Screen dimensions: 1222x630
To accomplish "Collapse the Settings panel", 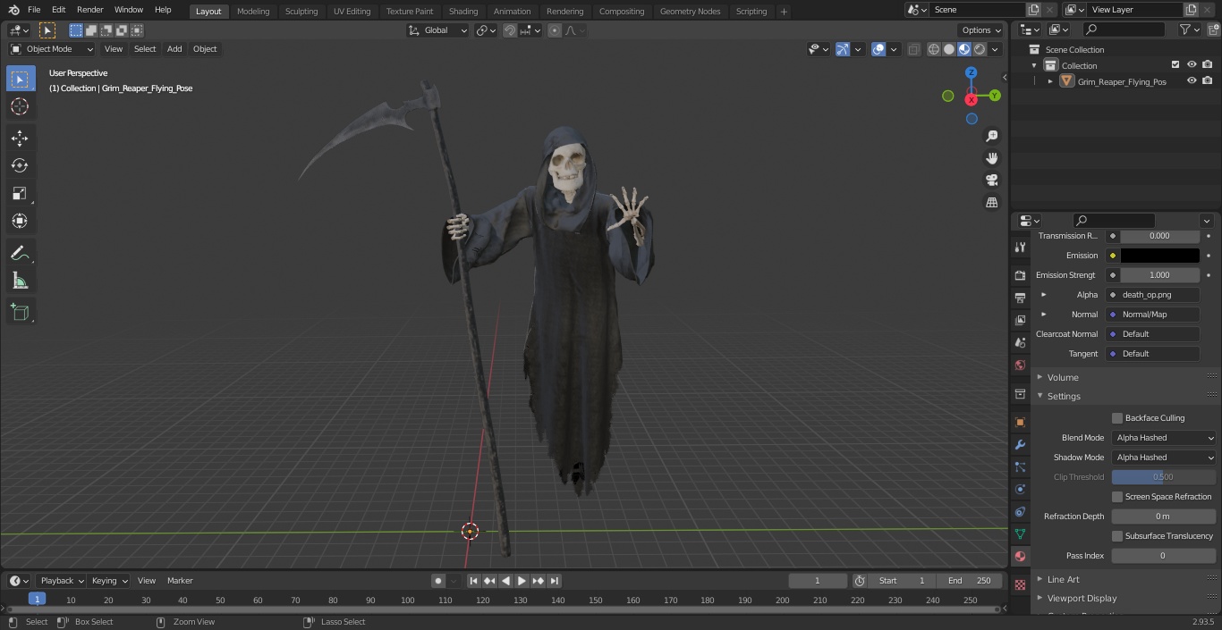I will click(1063, 396).
